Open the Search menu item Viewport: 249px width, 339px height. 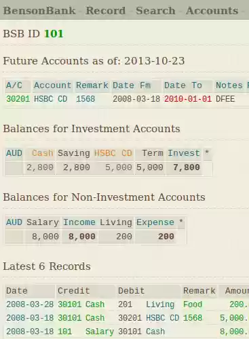(x=155, y=11)
